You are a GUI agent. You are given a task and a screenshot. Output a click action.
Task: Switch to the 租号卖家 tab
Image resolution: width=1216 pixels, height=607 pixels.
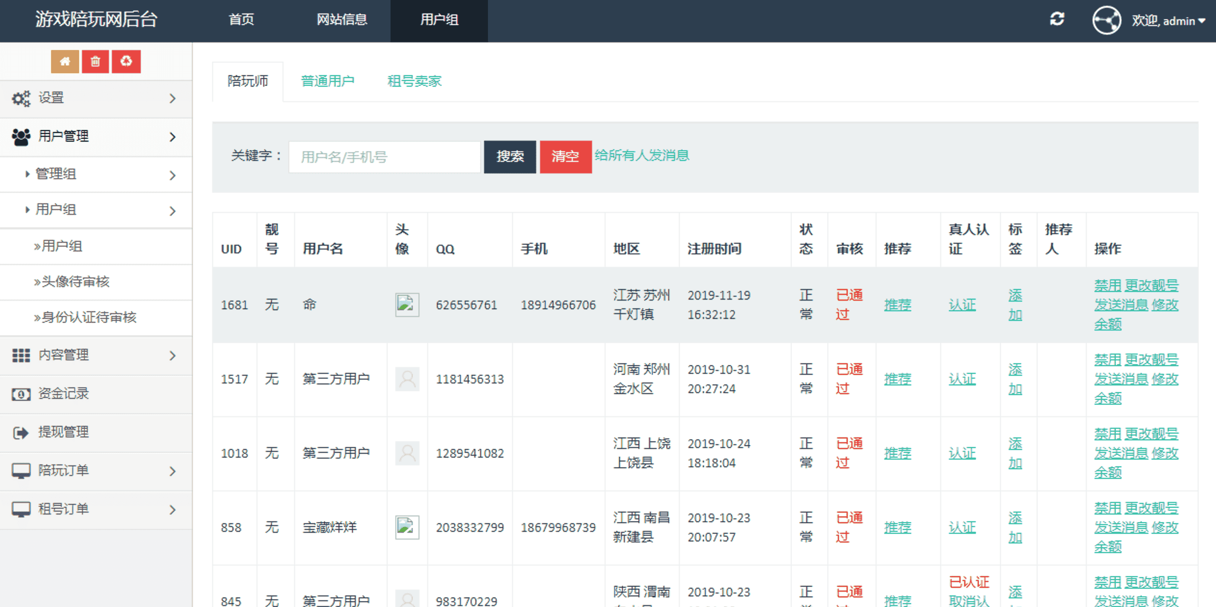click(x=414, y=81)
